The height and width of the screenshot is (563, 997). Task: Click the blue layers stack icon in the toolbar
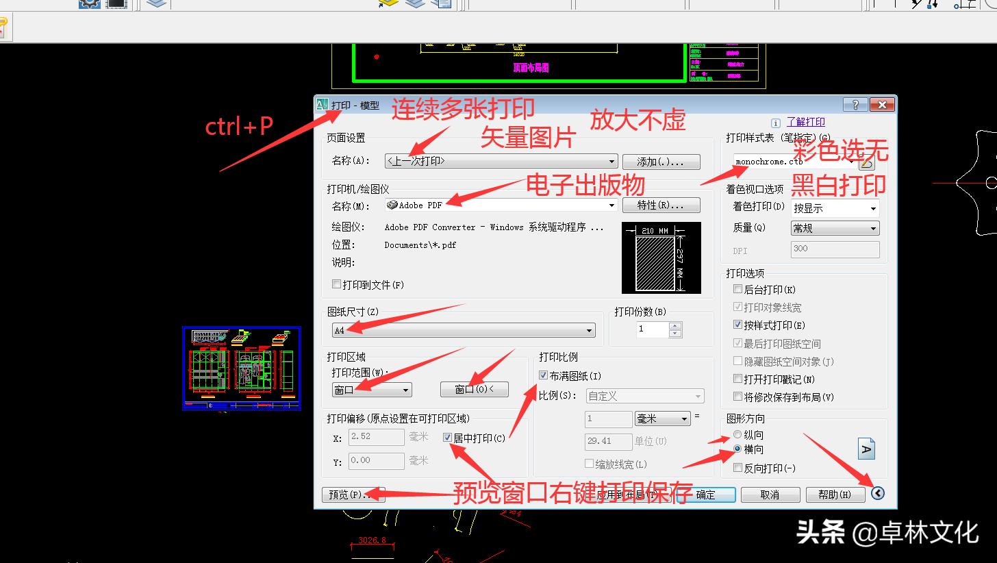pyautogui.click(x=155, y=3)
